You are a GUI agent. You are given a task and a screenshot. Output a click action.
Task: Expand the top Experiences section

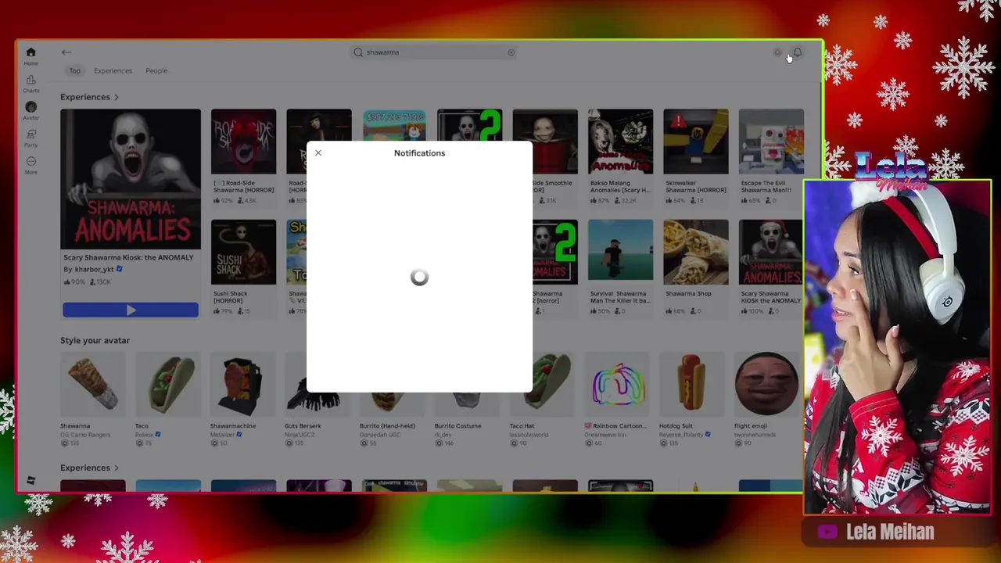tap(89, 97)
